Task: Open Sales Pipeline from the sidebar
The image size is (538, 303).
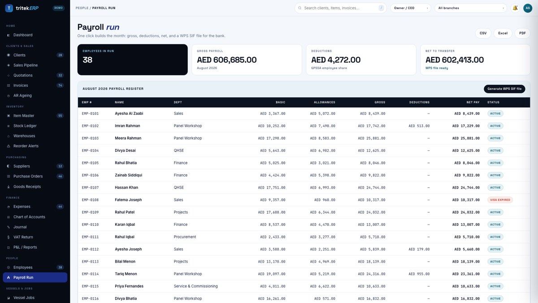Action: tap(35, 65)
